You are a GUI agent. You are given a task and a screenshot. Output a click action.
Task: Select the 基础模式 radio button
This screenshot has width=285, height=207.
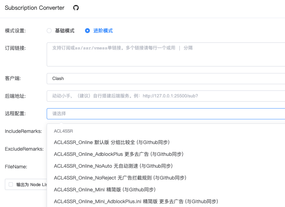[49, 31]
